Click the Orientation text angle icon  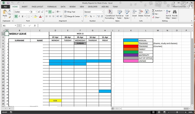(x=58, y=12)
